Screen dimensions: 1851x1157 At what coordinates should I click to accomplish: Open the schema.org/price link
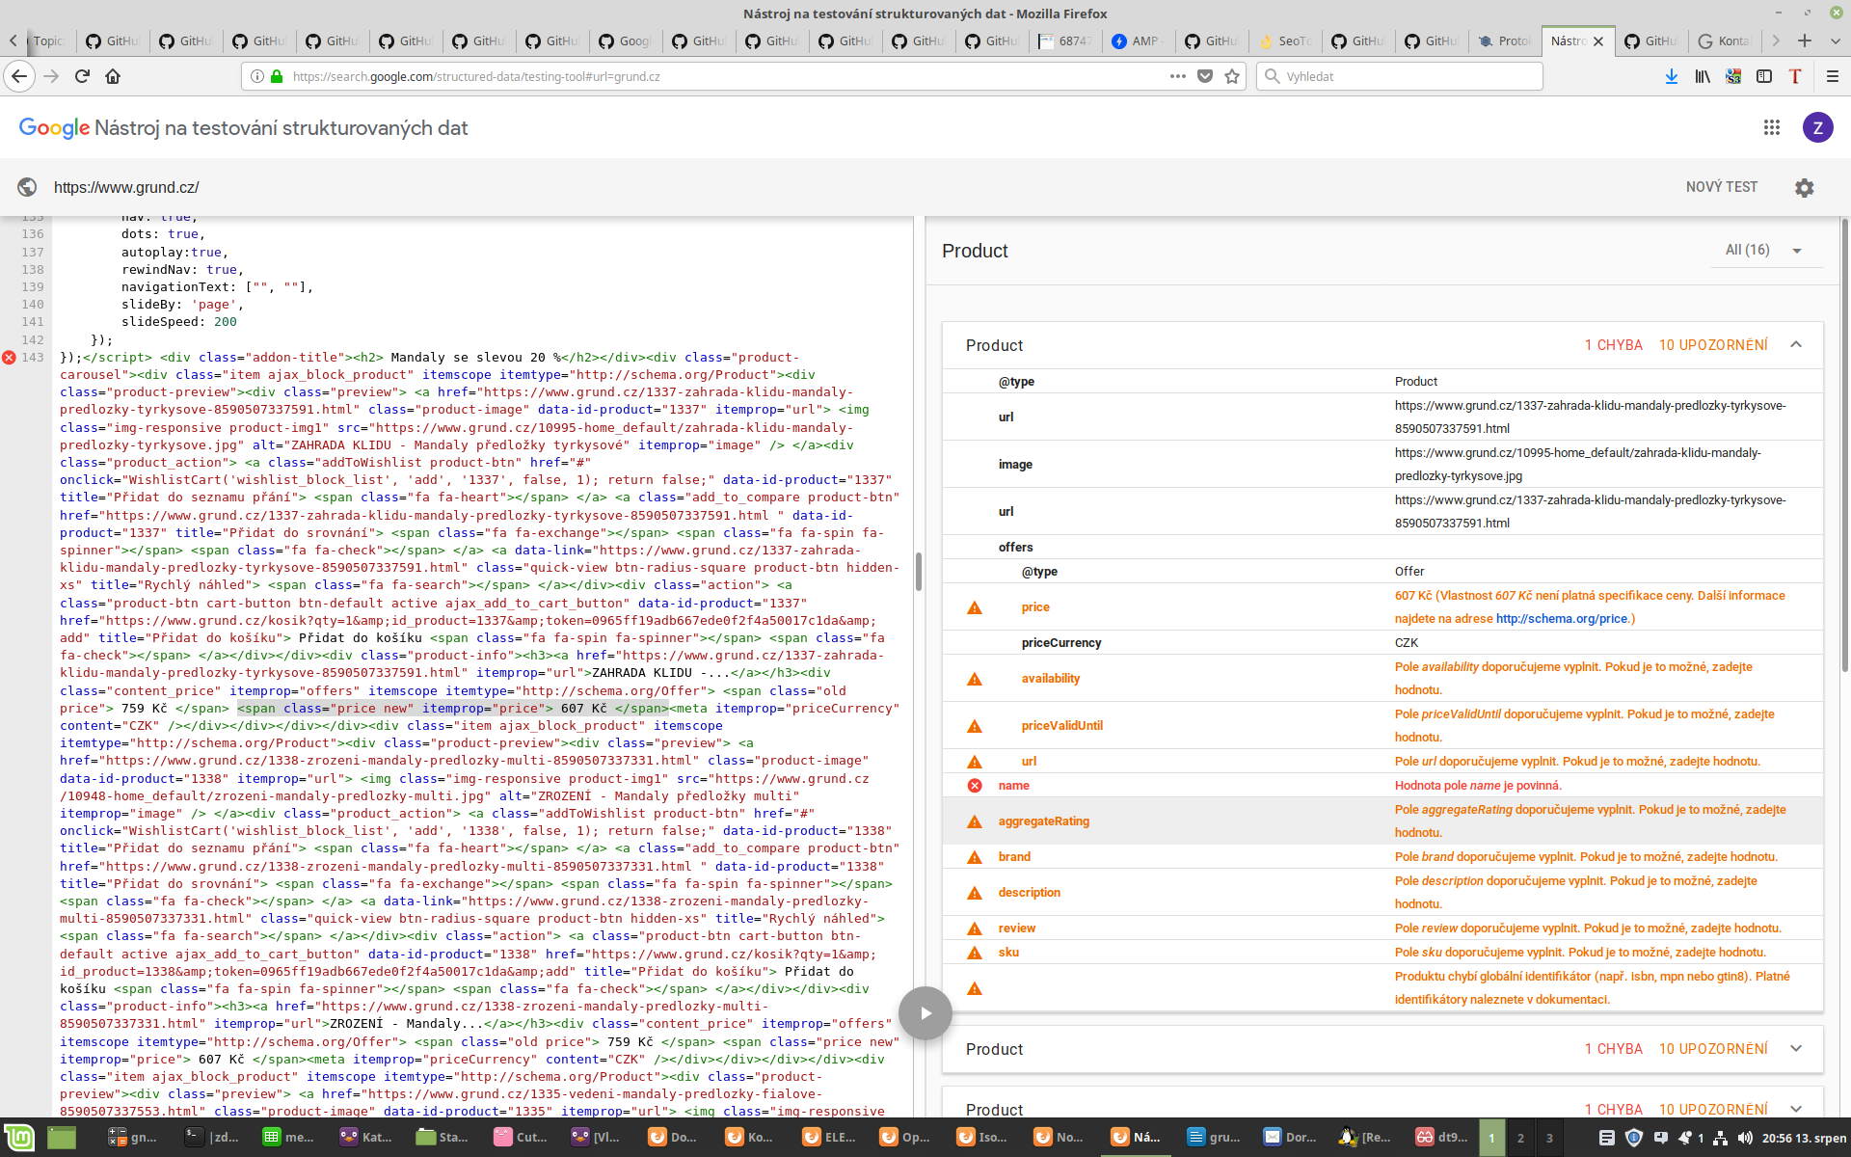(x=1561, y=619)
